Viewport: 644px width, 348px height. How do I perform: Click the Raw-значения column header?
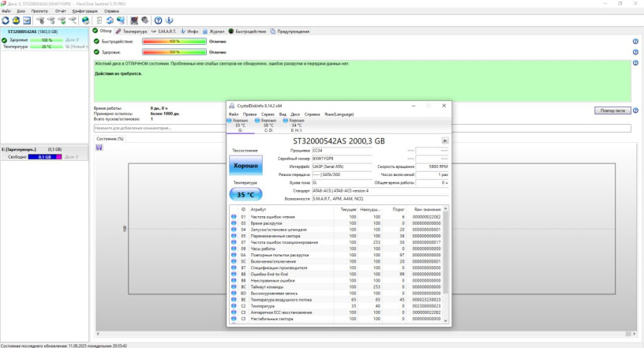pyautogui.click(x=427, y=209)
